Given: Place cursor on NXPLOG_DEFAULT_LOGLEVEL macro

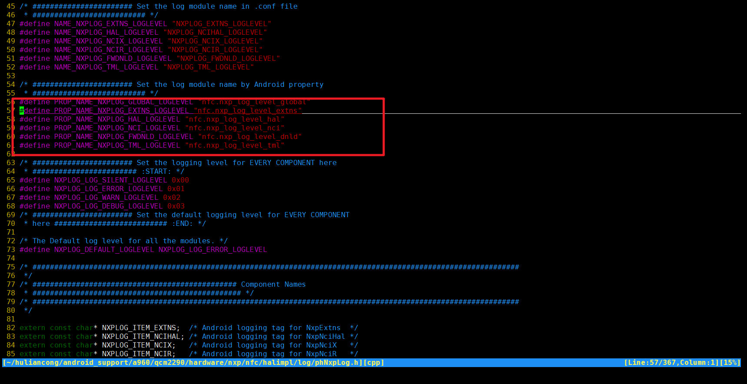Looking at the screenshot, I should (104, 250).
